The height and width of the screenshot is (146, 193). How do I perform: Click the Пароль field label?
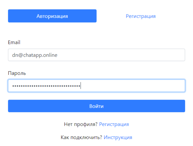coord(17,73)
